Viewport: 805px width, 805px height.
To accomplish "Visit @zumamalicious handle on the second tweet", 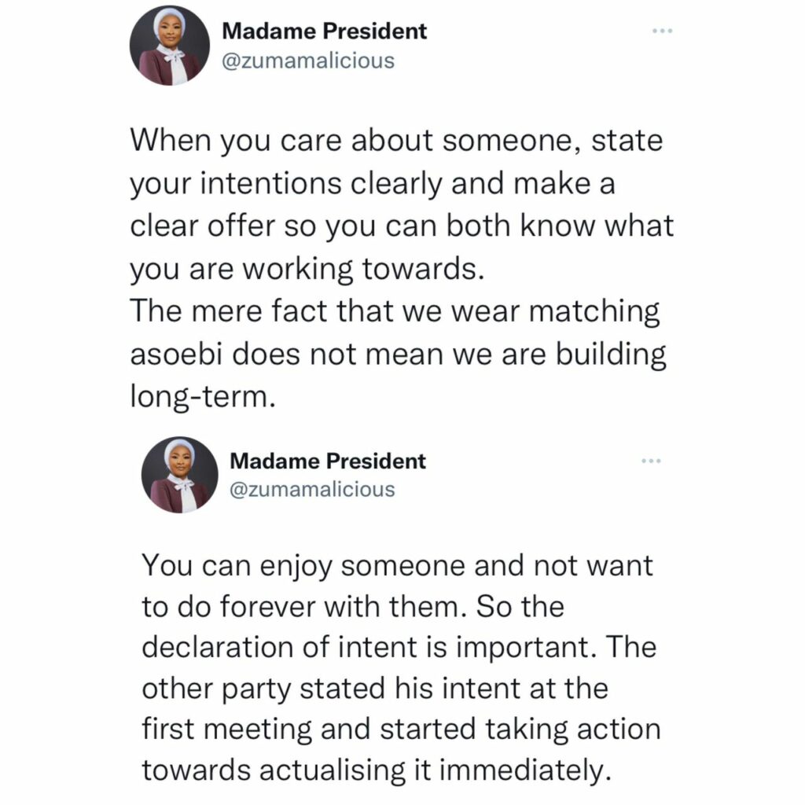I will pos(312,489).
